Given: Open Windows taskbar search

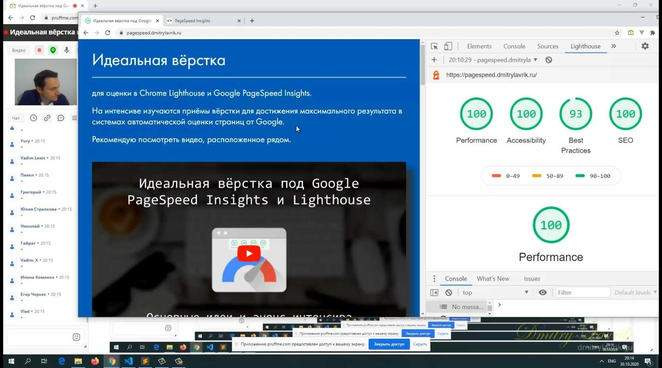Looking at the screenshot, I should pyautogui.click(x=28, y=361).
